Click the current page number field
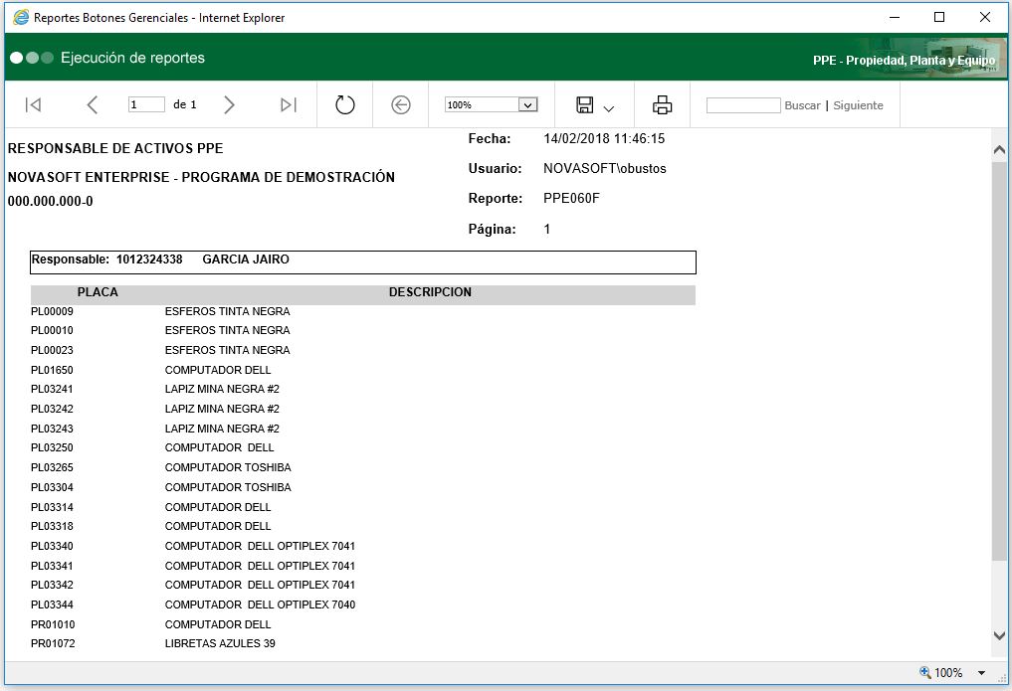Image resolution: width=1012 pixels, height=691 pixels. pyautogui.click(x=146, y=104)
